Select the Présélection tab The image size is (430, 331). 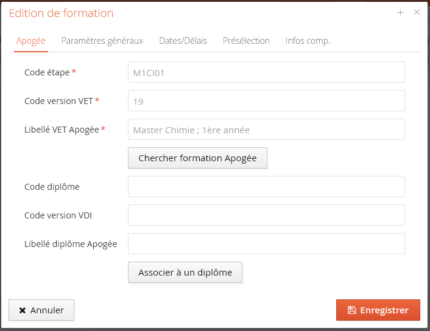tap(246, 41)
